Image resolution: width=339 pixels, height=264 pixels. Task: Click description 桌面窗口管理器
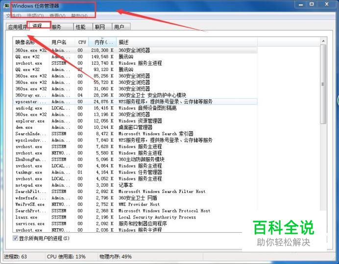click(x=136, y=127)
